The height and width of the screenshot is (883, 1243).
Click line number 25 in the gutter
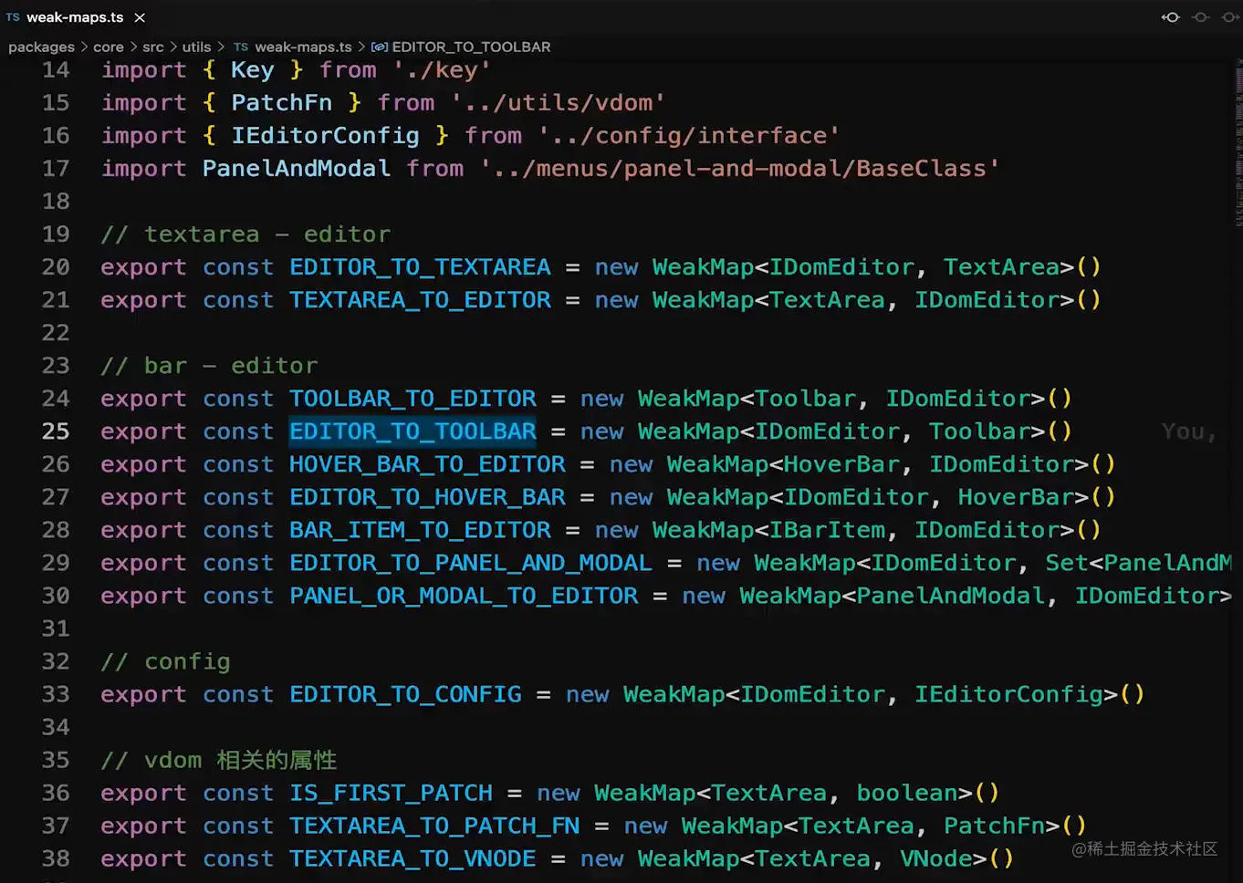56,431
